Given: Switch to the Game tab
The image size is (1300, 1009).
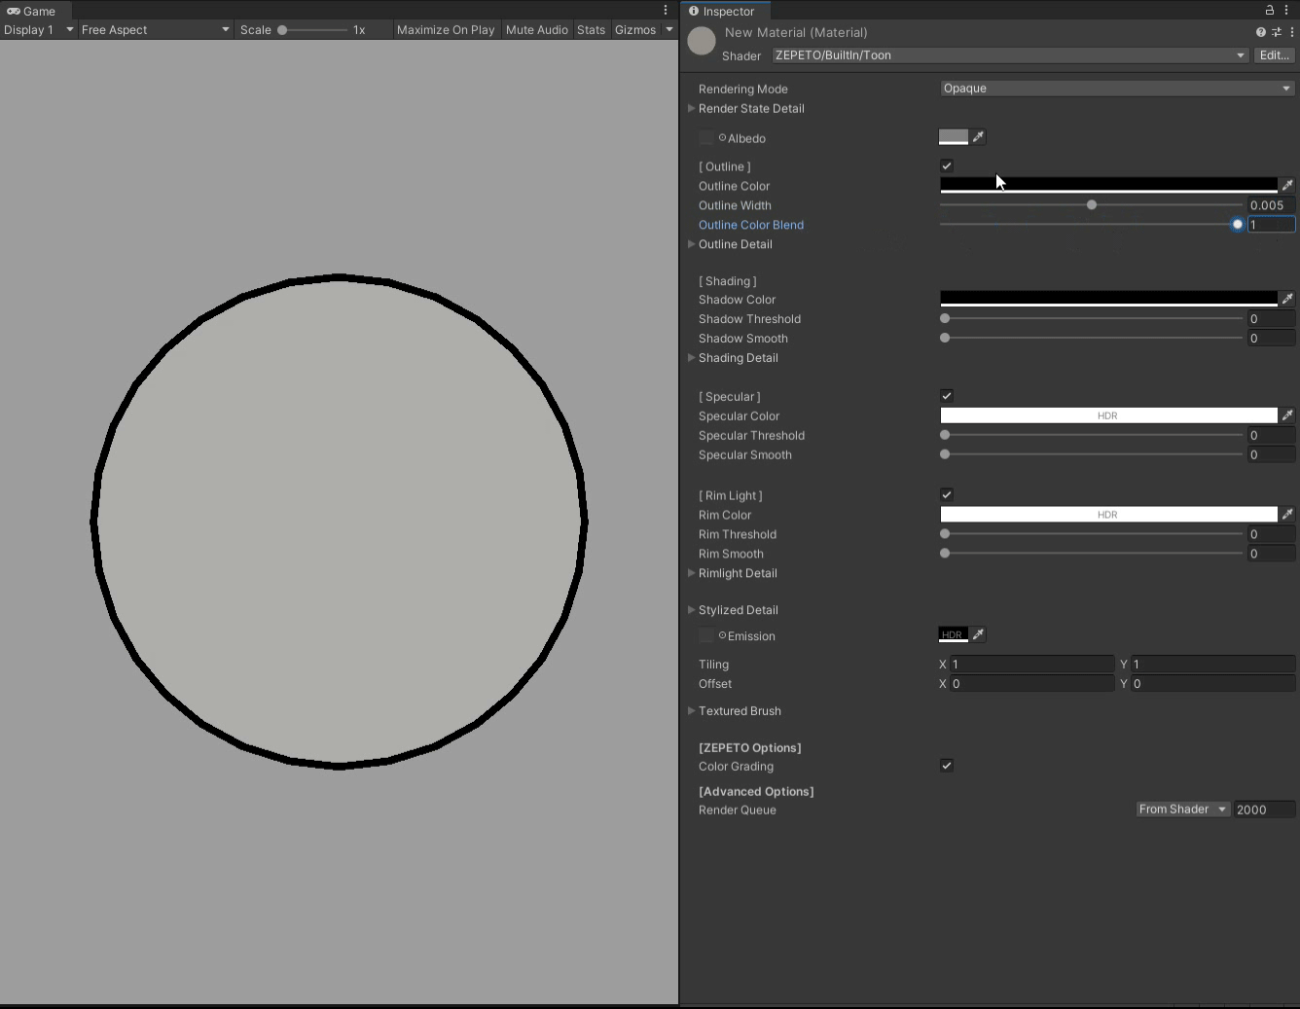Looking at the screenshot, I should coord(34,11).
